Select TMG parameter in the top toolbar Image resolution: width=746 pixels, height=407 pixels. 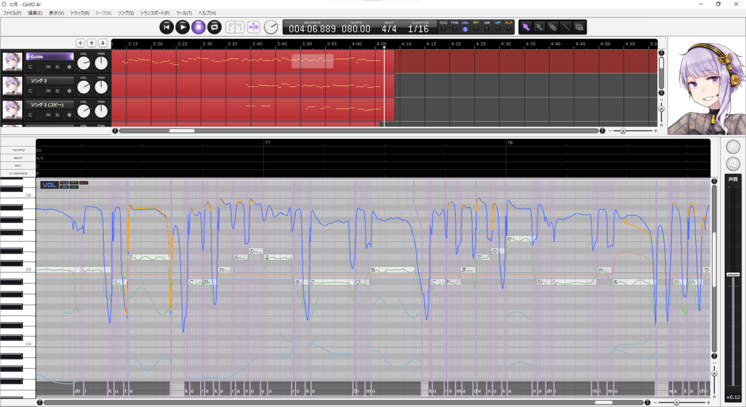click(x=454, y=27)
